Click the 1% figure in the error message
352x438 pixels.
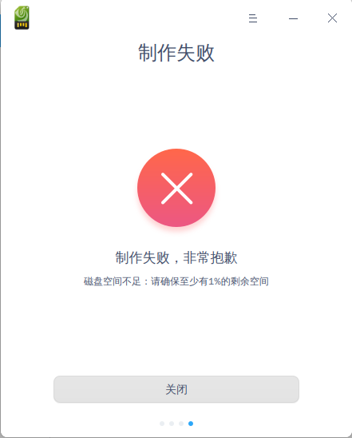pyautogui.click(x=215, y=281)
